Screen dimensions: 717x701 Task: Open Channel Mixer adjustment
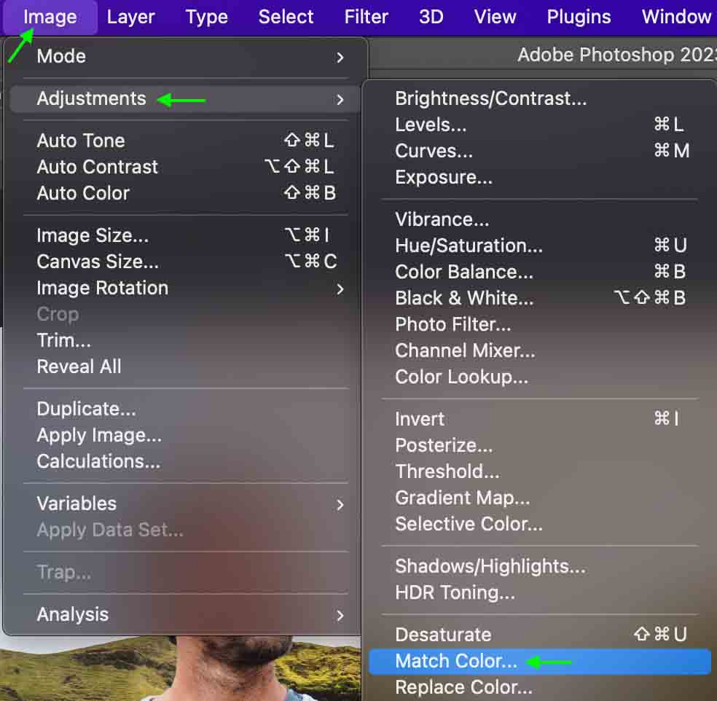[540, 350]
